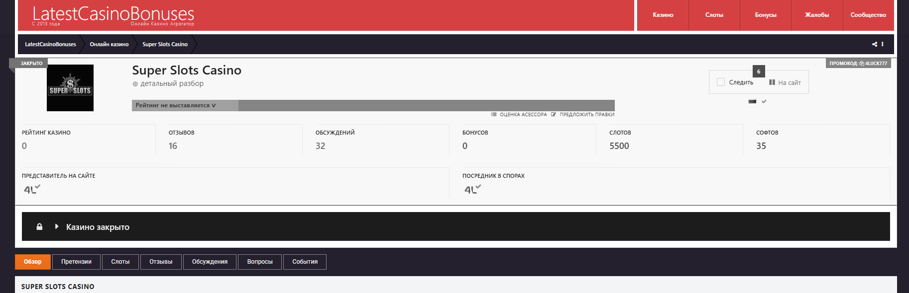This screenshot has width=909, height=293.
Task: Click the gray checkmark below follow box
Action: pyautogui.click(x=764, y=101)
